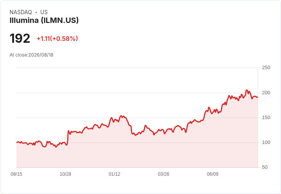This screenshot has width=281, height=194.
Task: Click the starting data point at chart's left end
Action: click(17, 142)
